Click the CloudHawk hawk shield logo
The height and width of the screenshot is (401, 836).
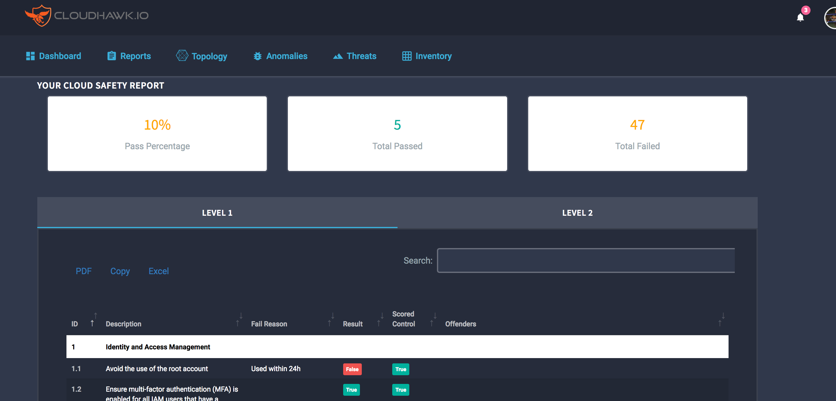(38, 15)
